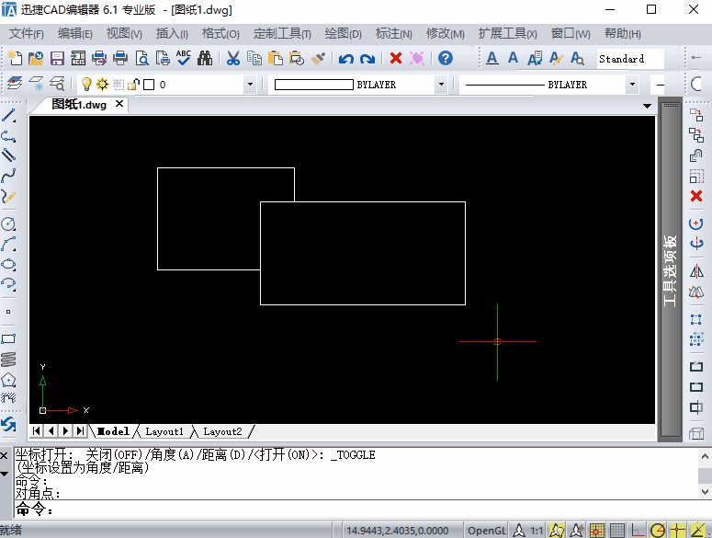The width and height of the screenshot is (712, 538).
Task: Create a new drawing file
Action: (x=15, y=58)
